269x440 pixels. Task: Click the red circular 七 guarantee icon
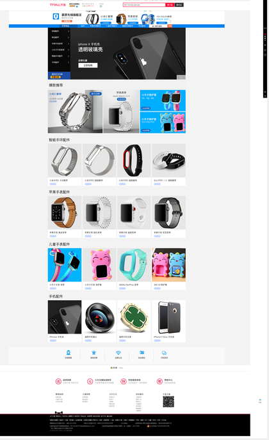coord(90,381)
